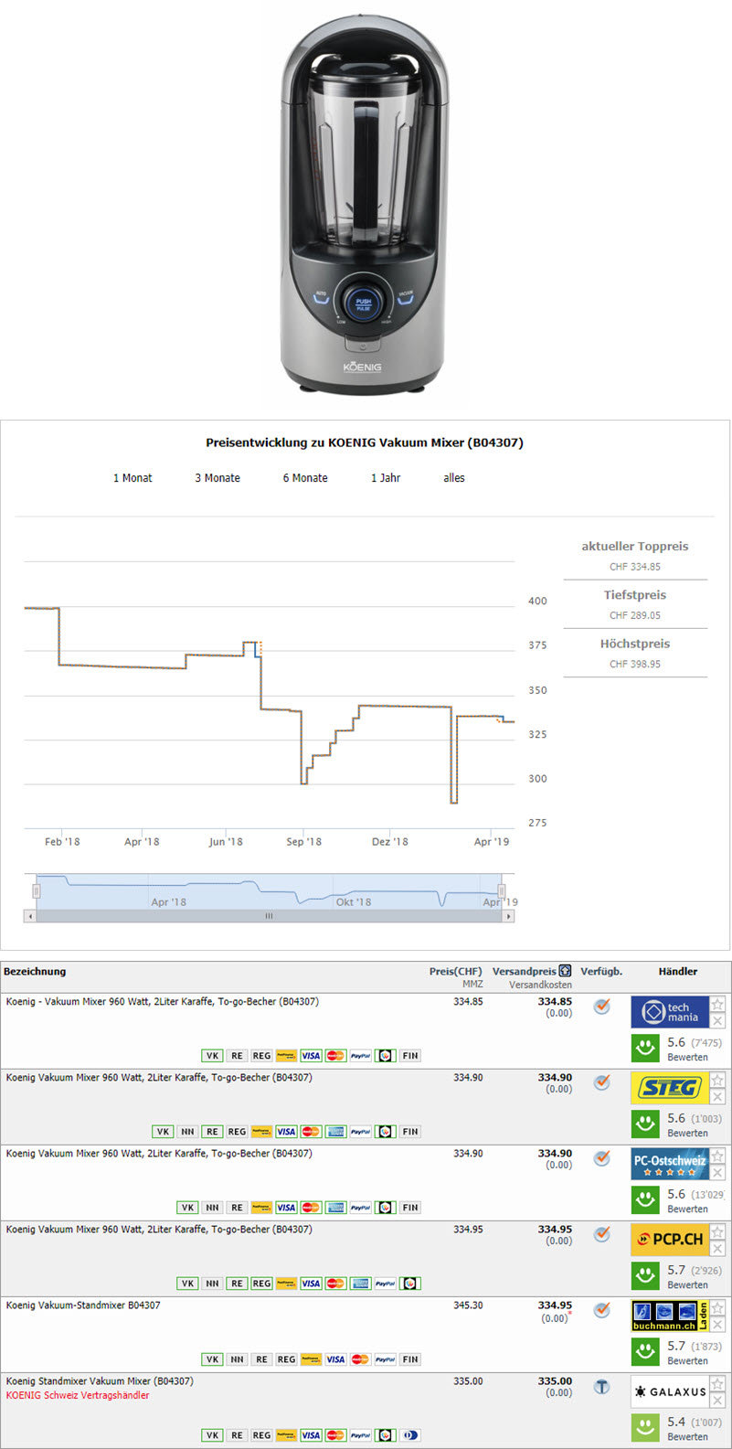Click the Höchstpreis CHF 398.95 value
This screenshot has width=732, height=1449.
635,665
